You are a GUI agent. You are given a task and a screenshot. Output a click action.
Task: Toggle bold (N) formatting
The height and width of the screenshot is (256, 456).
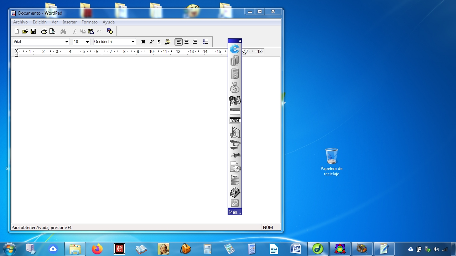point(143,42)
